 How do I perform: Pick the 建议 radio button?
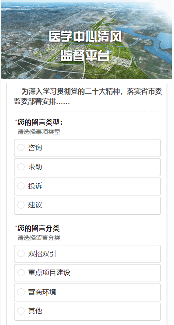click(x=21, y=205)
